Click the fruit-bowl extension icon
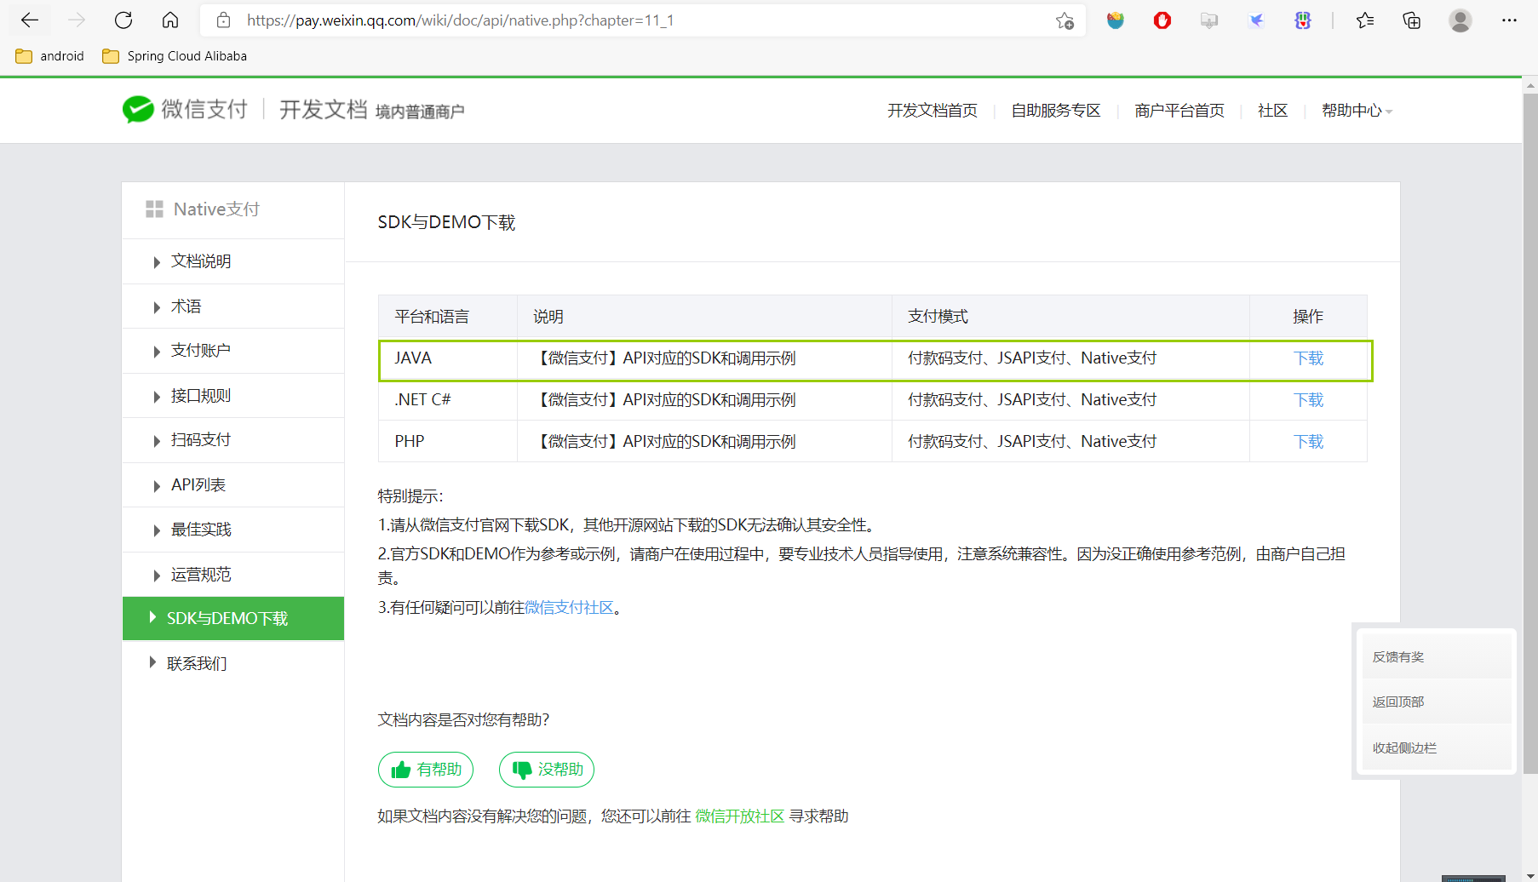This screenshot has width=1538, height=882. (1116, 20)
